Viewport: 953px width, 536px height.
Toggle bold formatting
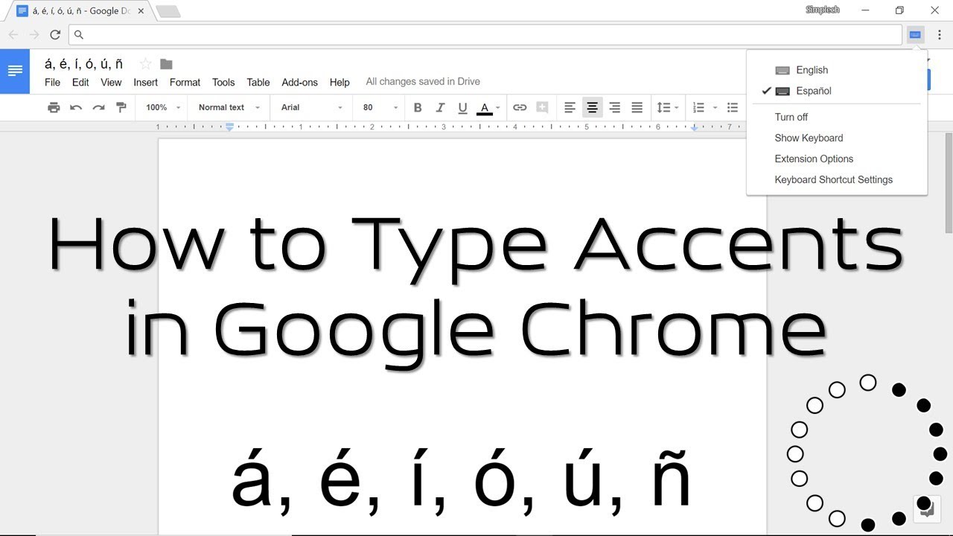pos(418,107)
